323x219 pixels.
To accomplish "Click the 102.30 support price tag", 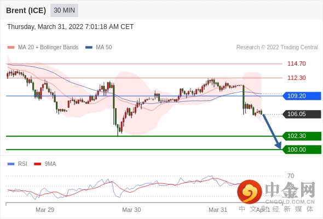I will 302,136.
